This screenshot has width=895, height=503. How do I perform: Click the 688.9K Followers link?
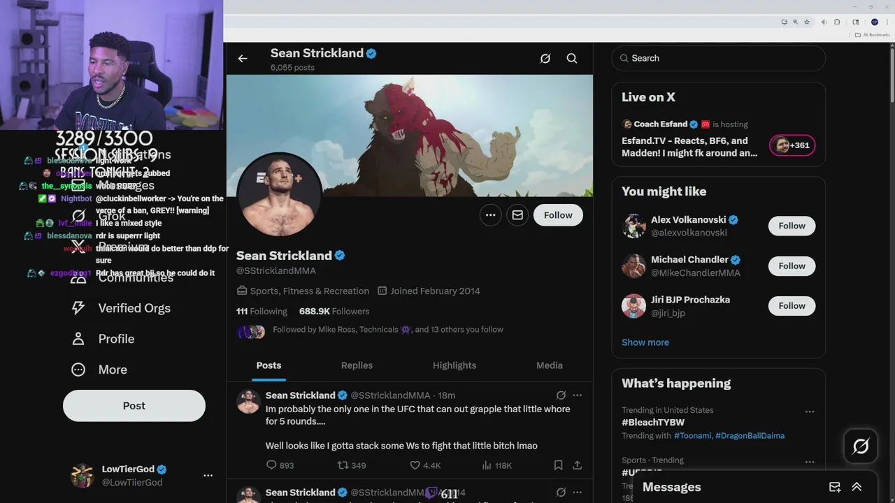click(x=334, y=312)
